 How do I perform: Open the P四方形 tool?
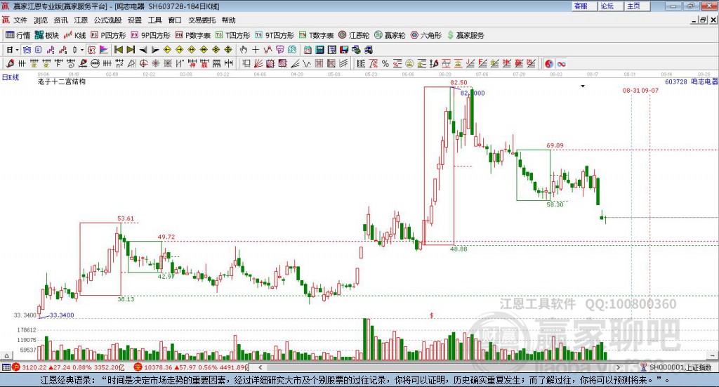point(108,35)
